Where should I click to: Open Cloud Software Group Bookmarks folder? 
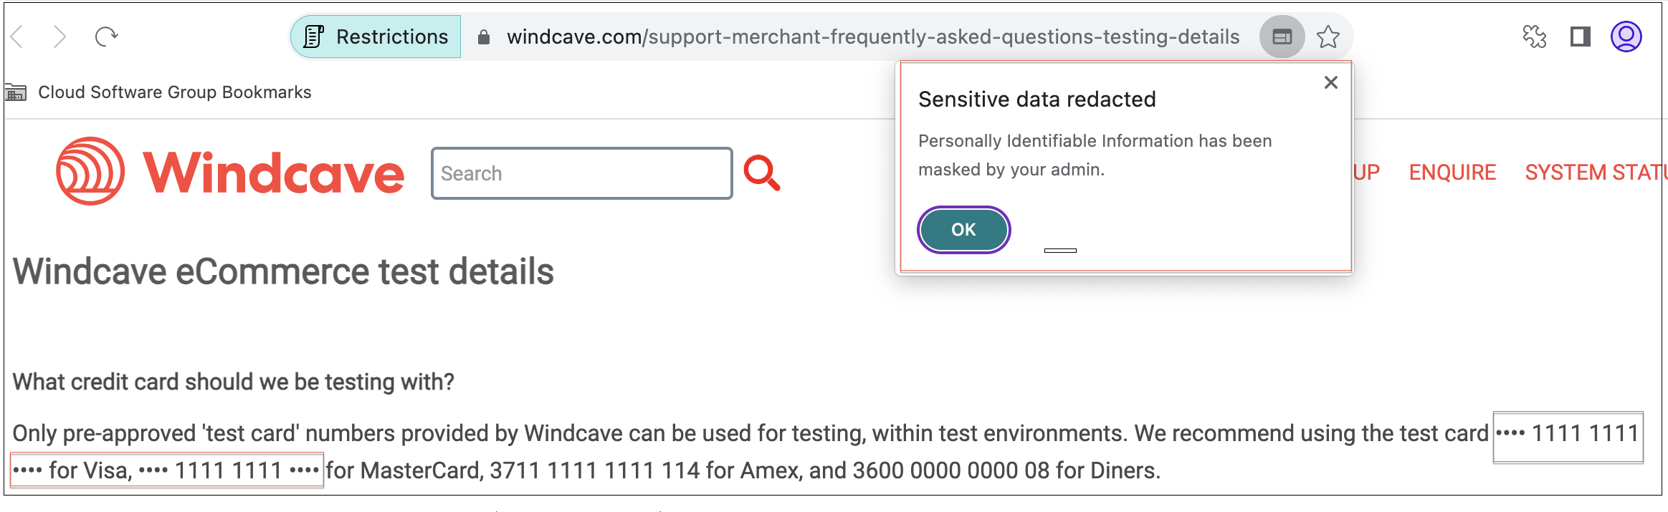point(159,92)
